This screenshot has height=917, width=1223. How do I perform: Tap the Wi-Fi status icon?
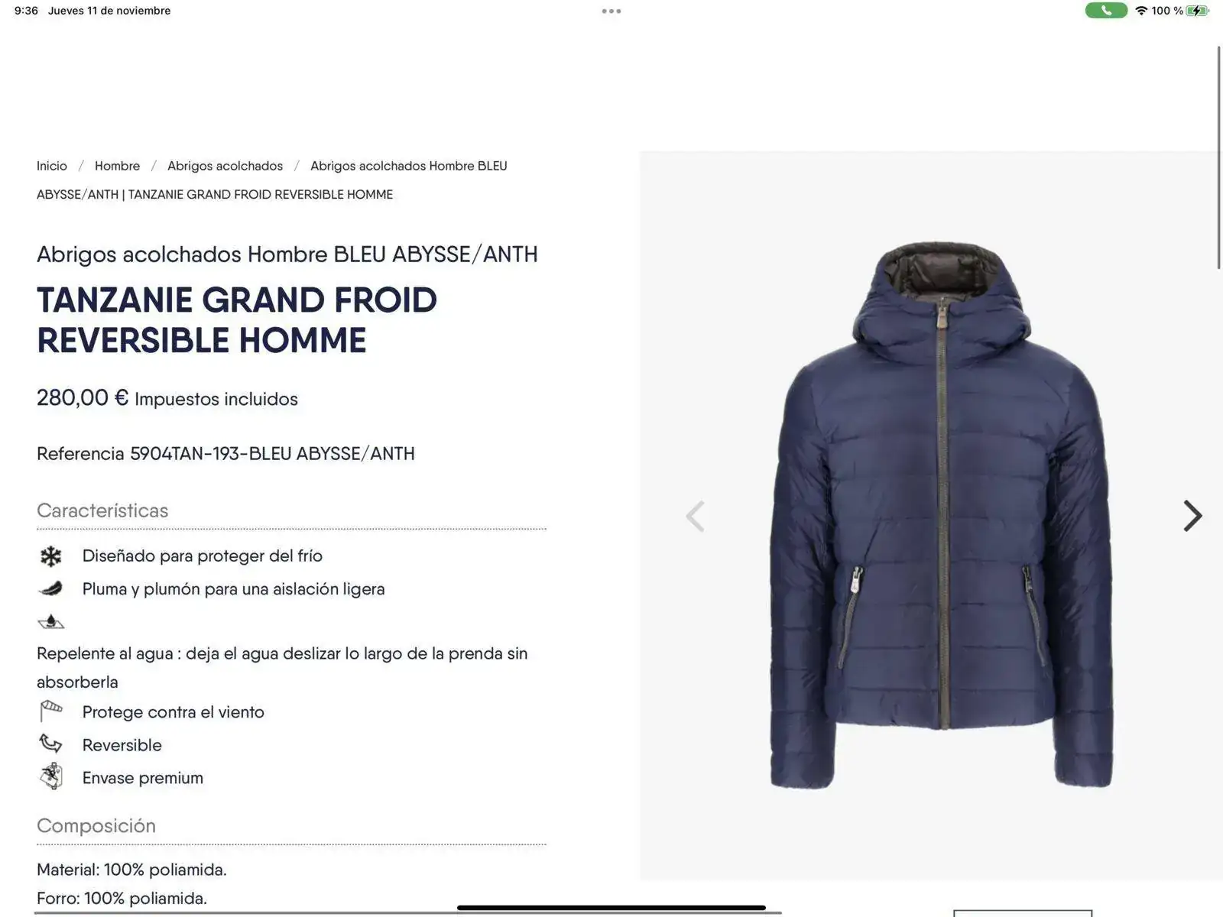(x=1141, y=11)
